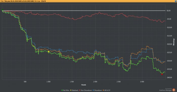Toggle the Net Won legend entry
Screen dimensions: 177x92
point(65,90)
